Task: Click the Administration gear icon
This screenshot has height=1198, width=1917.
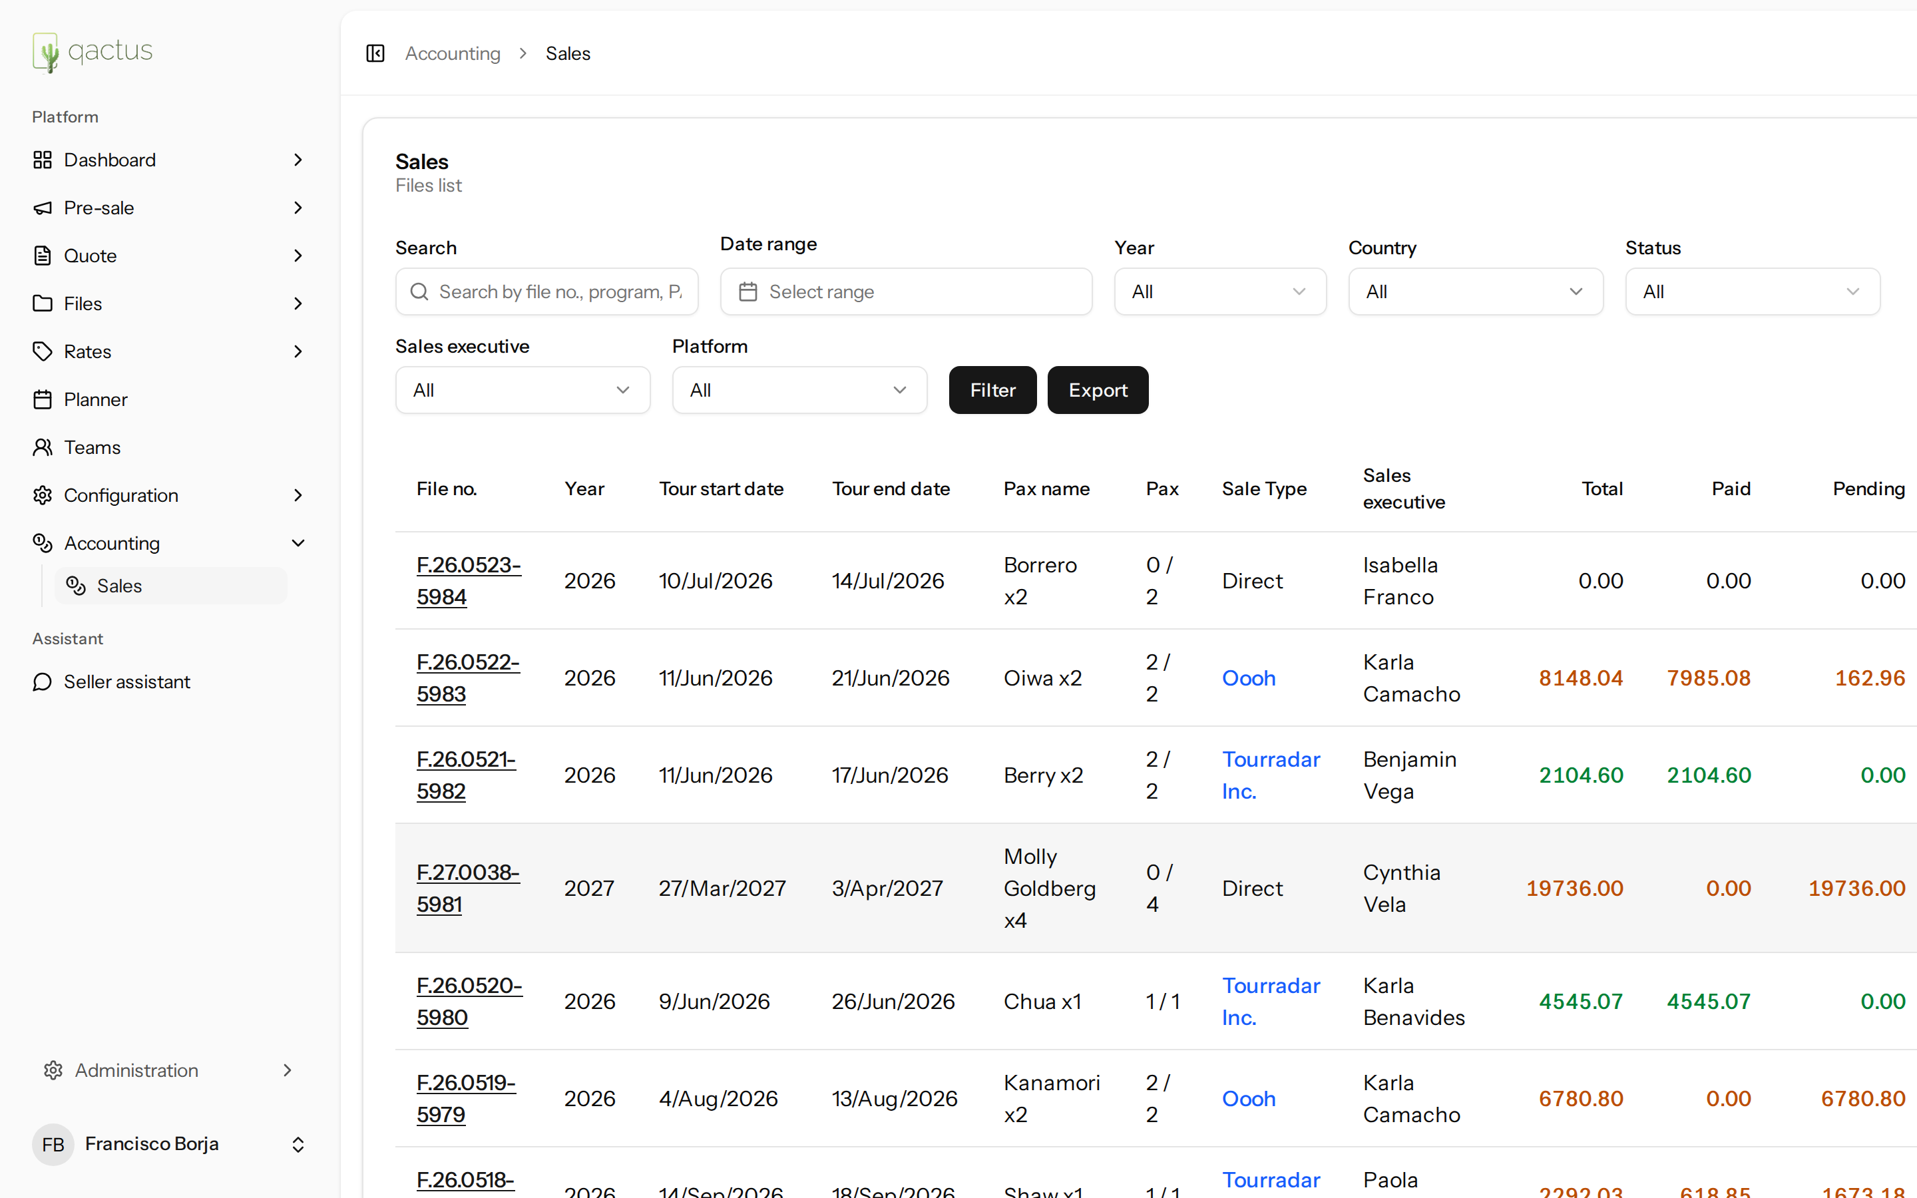Action: point(53,1070)
